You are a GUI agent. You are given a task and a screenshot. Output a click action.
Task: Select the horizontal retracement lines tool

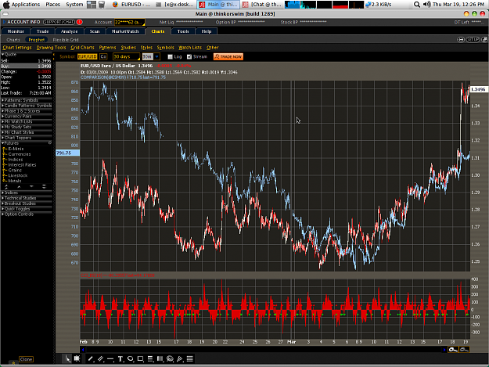[x=150, y=359]
